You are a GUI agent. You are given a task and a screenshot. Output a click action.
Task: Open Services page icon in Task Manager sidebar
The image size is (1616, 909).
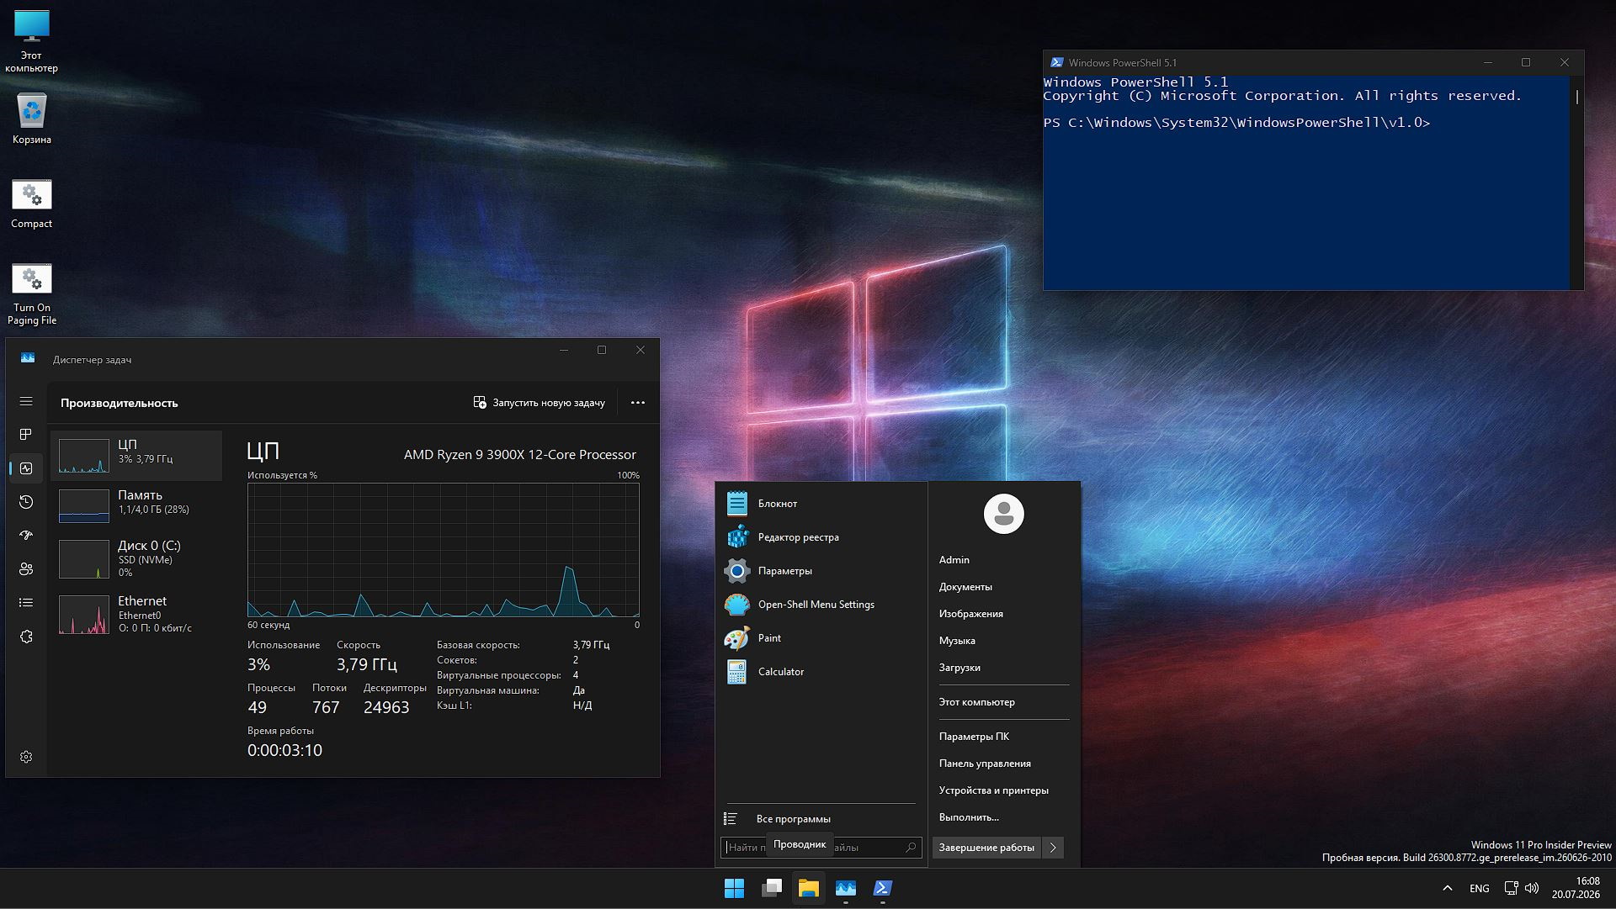point(26,637)
